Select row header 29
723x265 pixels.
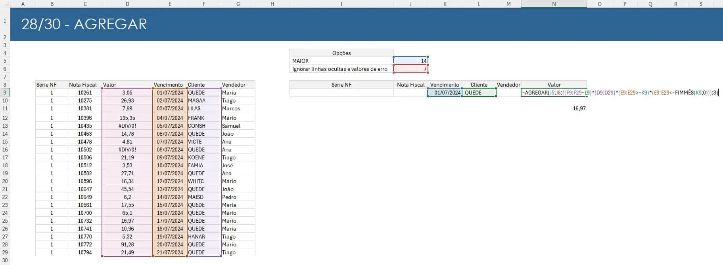click(5, 252)
